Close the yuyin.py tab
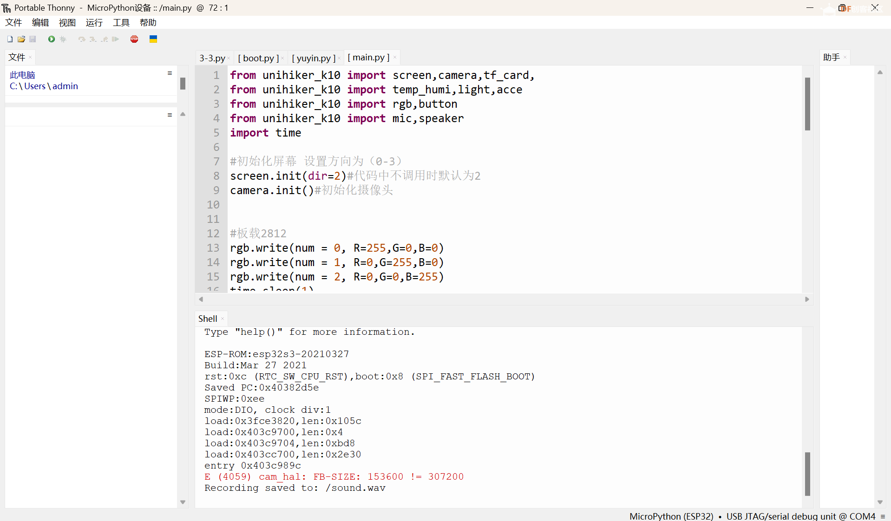This screenshot has height=521, width=891. (x=339, y=58)
